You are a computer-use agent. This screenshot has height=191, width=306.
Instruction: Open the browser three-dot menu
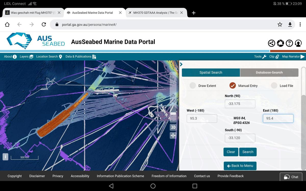pyautogui.click(x=300, y=24)
